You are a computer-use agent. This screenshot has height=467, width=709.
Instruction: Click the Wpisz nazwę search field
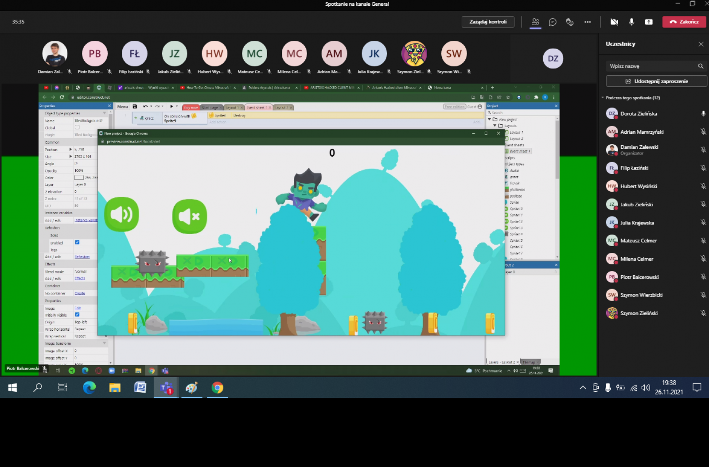tap(651, 66)
